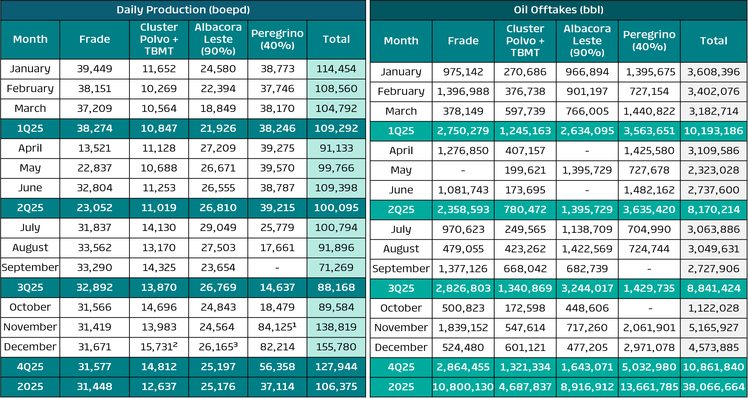Click the Peregrino (40%) offtakes column header

click(x=649, y=41)
